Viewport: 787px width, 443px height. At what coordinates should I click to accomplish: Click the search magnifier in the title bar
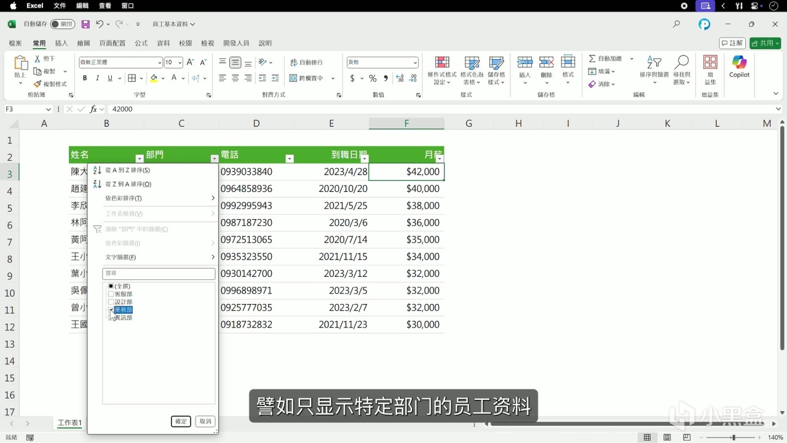click(676, 24)
